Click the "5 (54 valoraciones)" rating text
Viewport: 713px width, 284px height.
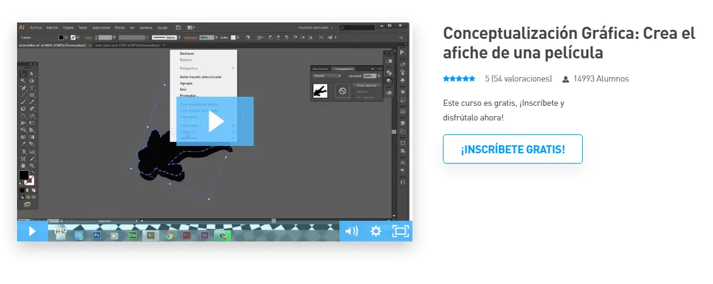coord(518,78)
